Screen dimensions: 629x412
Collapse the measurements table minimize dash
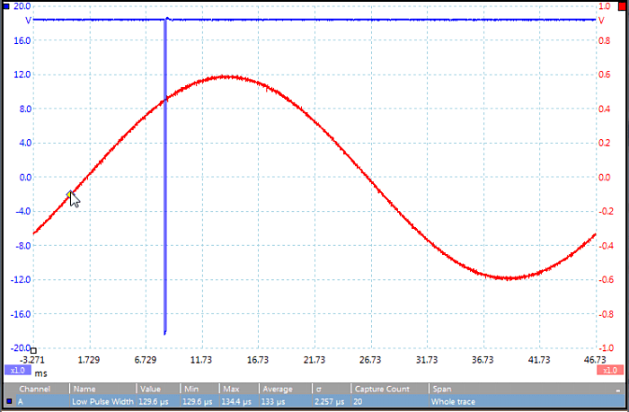(x=618, y=390)
